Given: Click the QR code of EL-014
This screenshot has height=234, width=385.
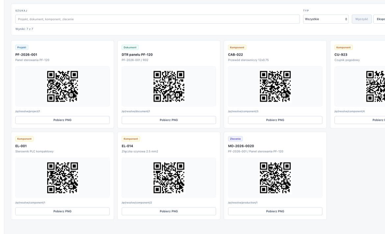Looking at the screenshot, I should coord(169,177).
